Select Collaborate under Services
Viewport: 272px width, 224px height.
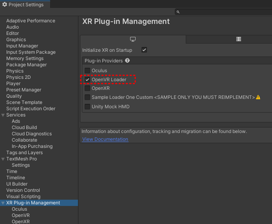point(24,140)
